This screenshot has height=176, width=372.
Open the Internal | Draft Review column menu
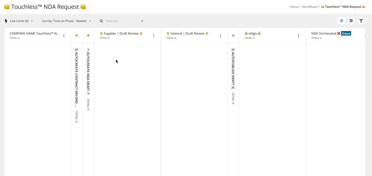pos(220,36)
